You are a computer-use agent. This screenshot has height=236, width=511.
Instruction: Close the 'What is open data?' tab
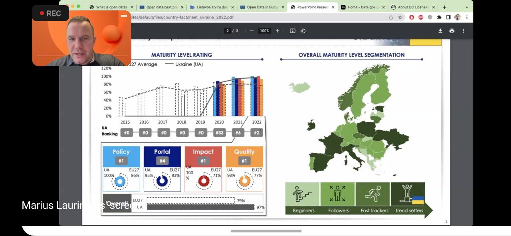pos(132,7)
